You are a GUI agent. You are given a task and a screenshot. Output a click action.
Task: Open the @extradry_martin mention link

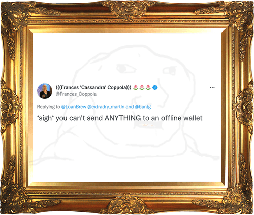click(x=106, y=107)
